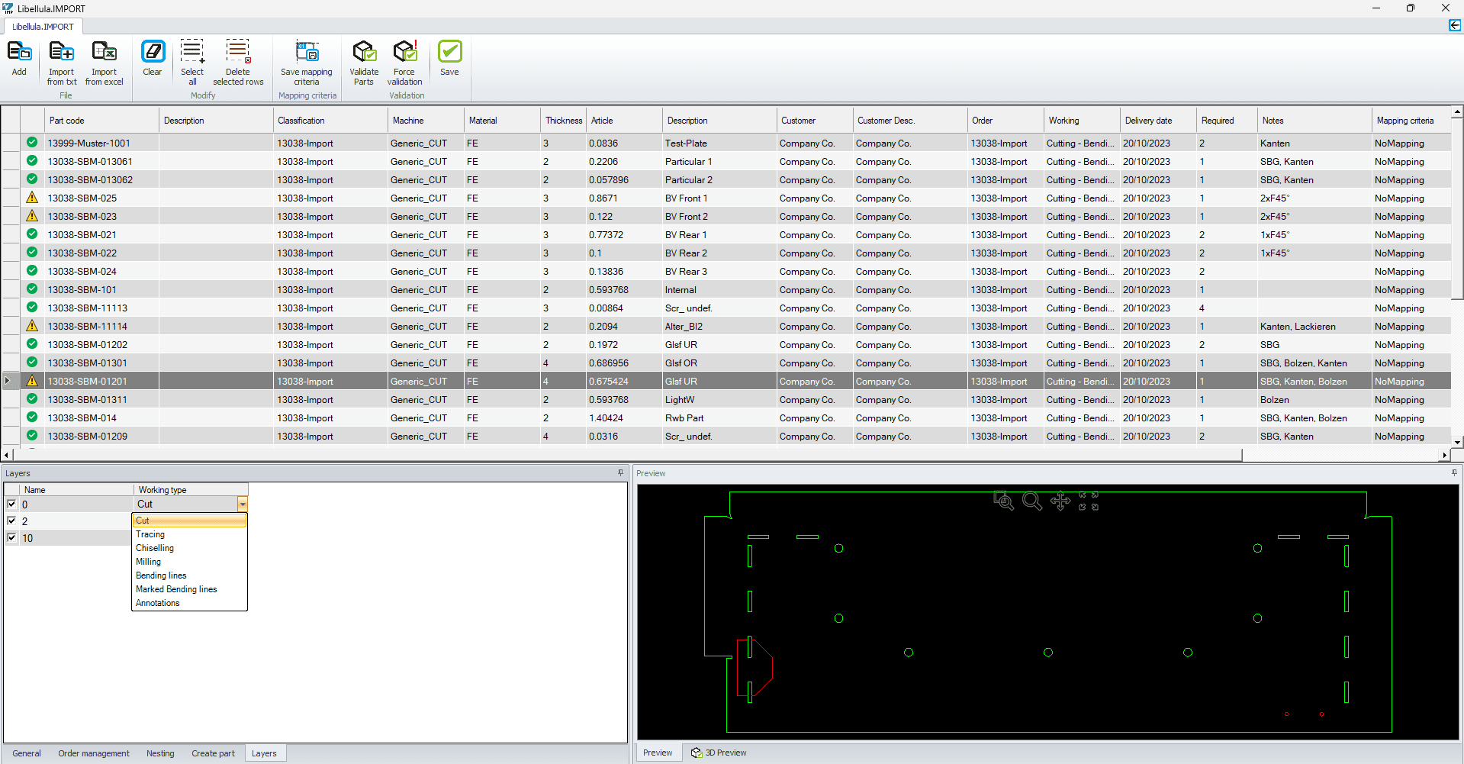Toggle the checkbox for layer 10

(11, 537)
